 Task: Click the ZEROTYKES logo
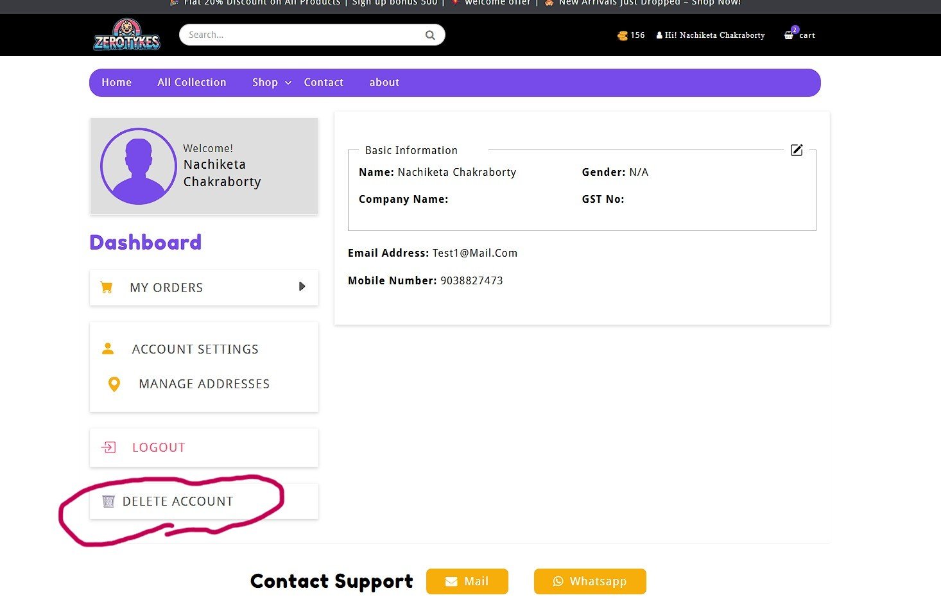(126, 34)
